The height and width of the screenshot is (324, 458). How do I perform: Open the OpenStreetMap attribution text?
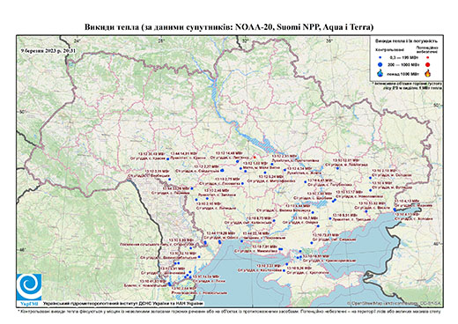(395, 304)
